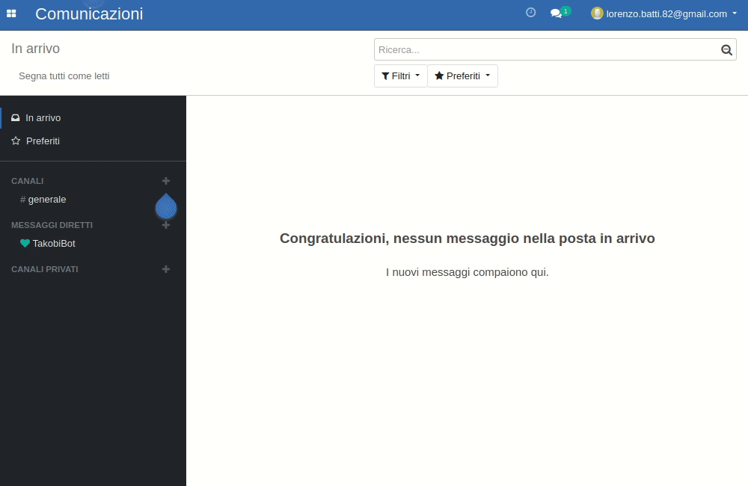Viewport: 748px width, 486px height.
Task: Click the notification badge showing 1
Action: 565,11
